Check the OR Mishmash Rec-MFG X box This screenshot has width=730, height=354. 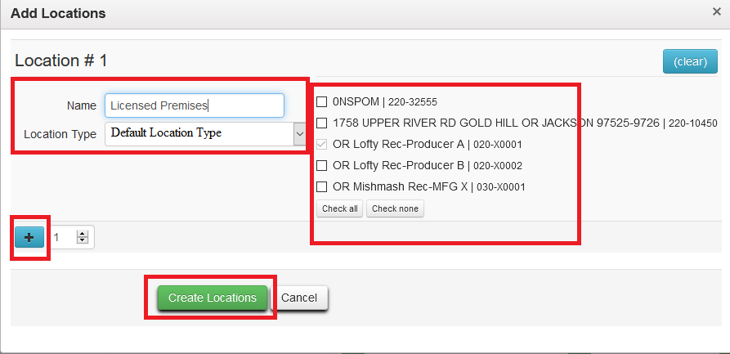[x=322, y=187]
